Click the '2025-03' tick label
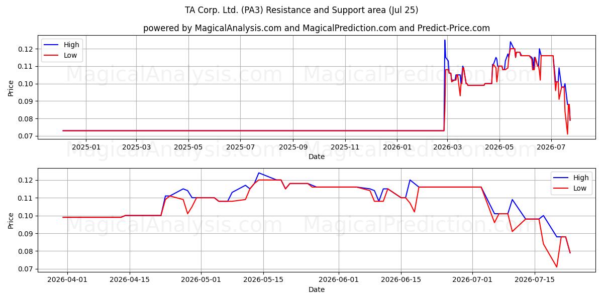The width and height of the screenshot is (603, 301). click(137, 147)
